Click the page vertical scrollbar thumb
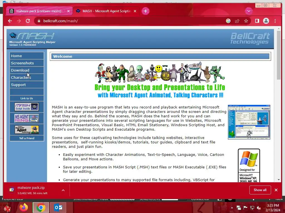 pyautogui.click(x=279, y=55)
